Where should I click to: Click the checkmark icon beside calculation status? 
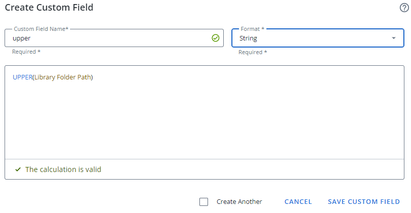pos(18,169)
